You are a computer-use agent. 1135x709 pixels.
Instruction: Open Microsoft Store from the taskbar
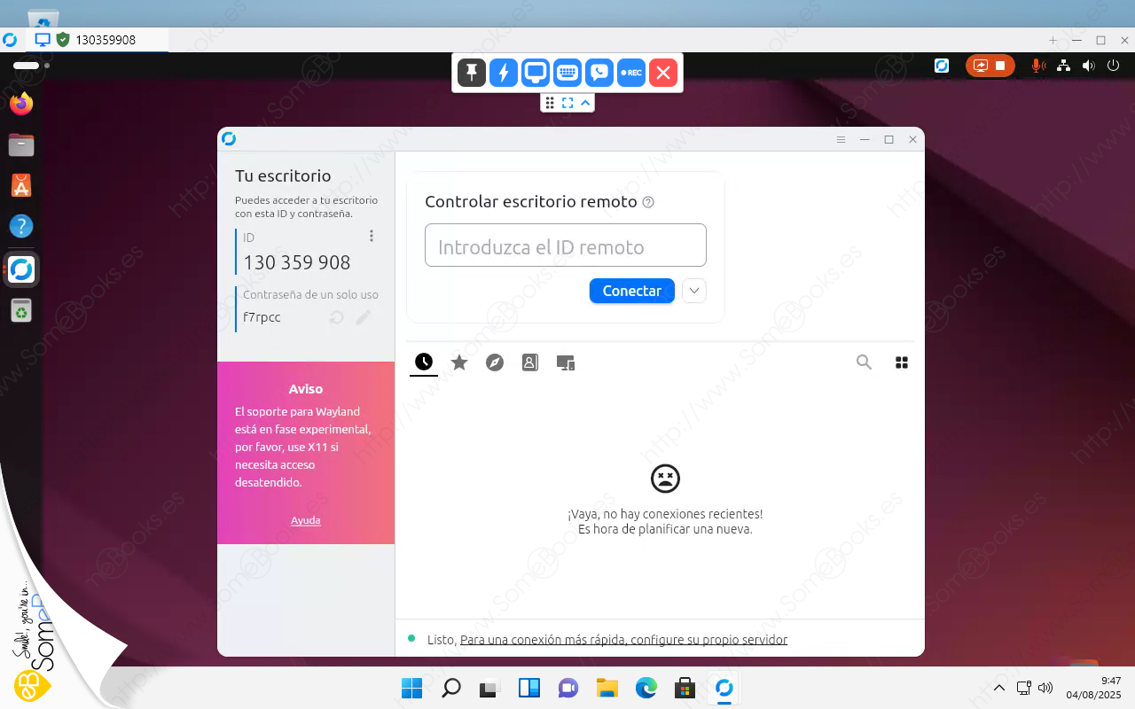[685, 688]
